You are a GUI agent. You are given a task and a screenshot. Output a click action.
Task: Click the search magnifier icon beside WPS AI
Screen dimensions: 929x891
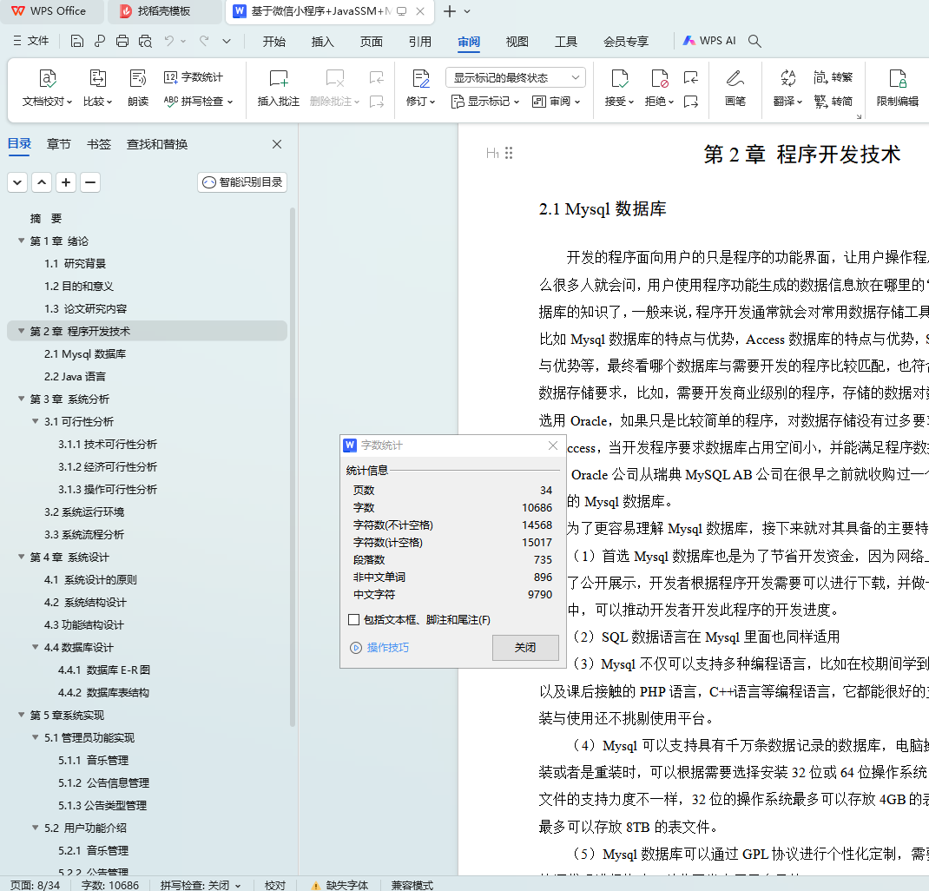click(754, 41)
